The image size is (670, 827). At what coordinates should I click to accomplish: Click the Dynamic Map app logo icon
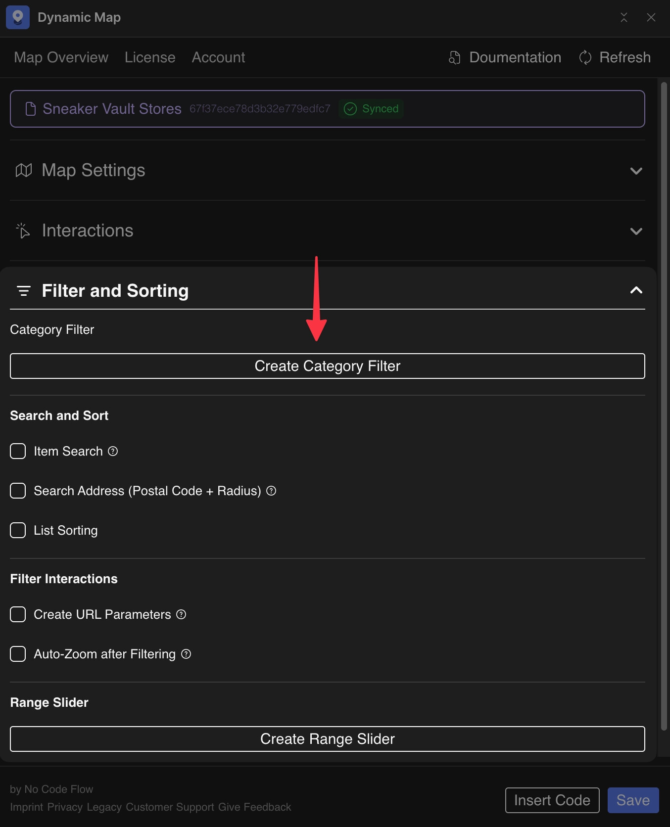[18, 17]
